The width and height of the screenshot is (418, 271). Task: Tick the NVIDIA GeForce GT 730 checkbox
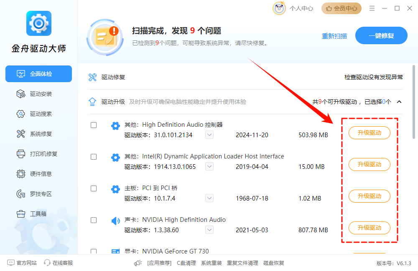coord(94,251)
